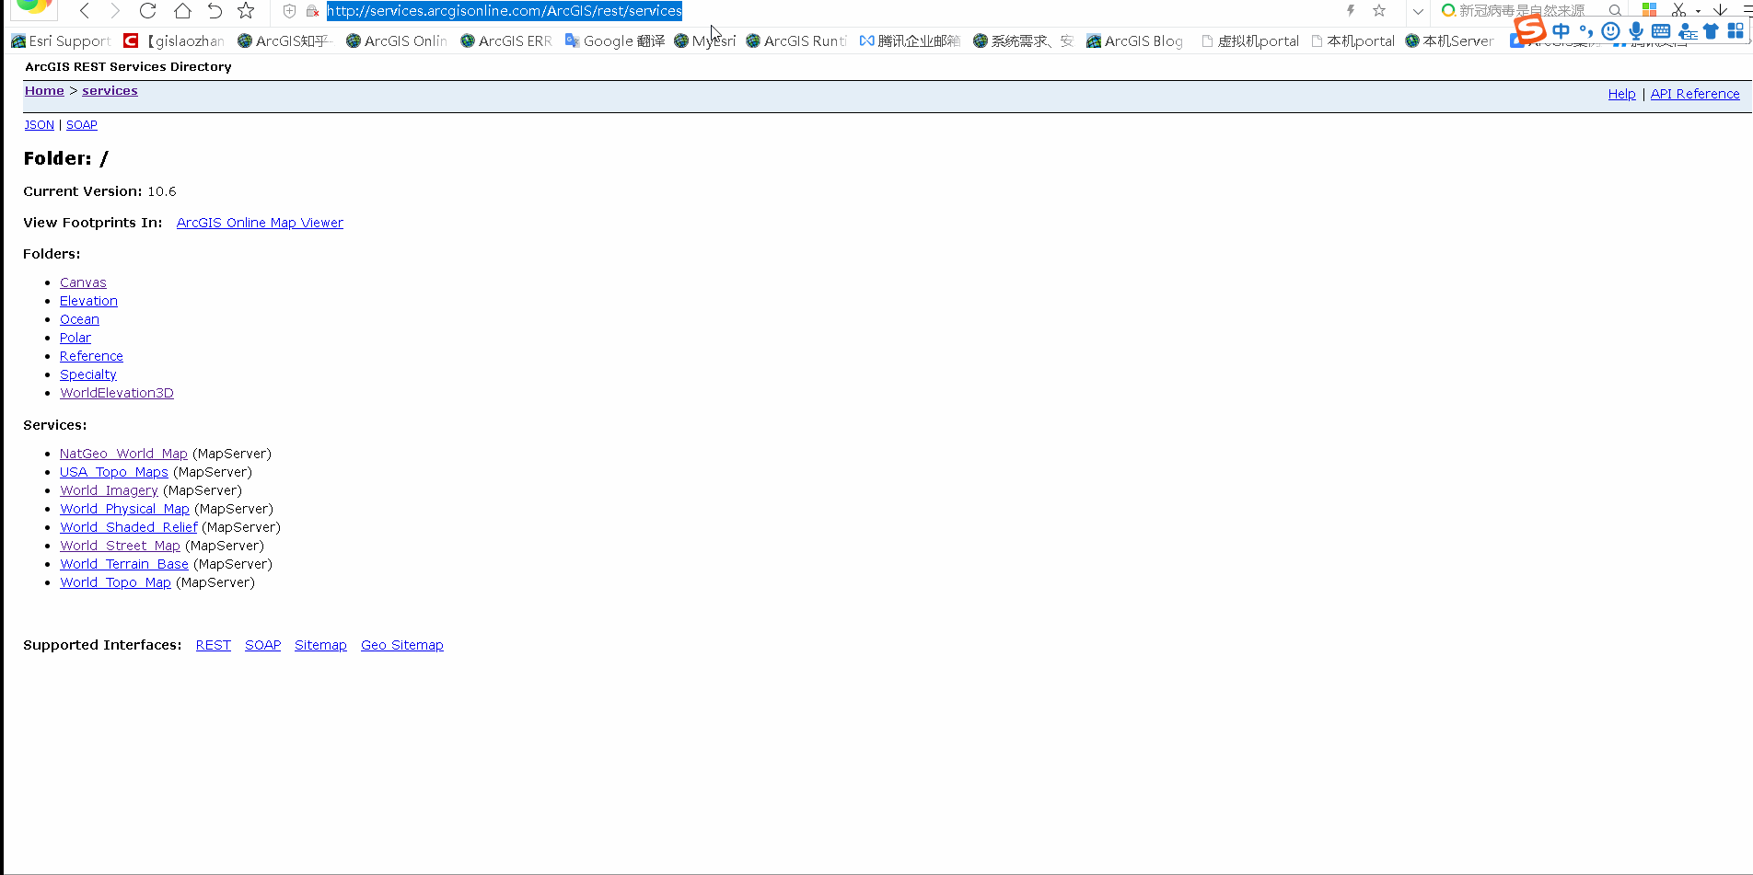Open downloads via the down arrow icon
This screenshot has height=875, width=1753.
coord(1720,10)
